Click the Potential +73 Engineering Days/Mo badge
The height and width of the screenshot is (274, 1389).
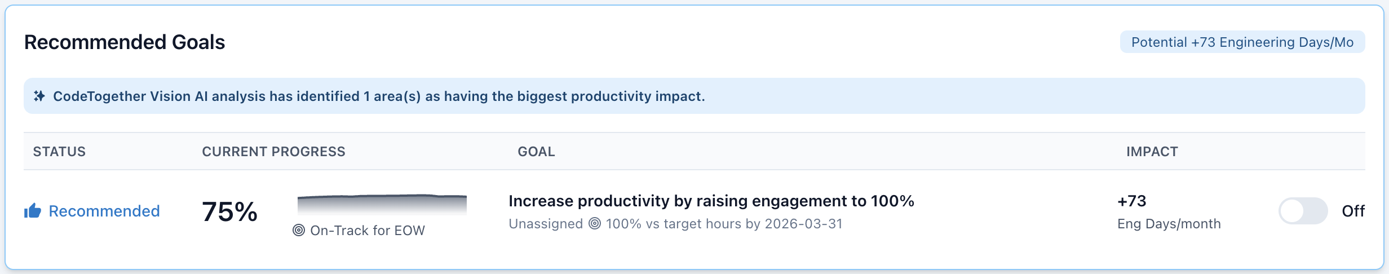click(1242, 42)
